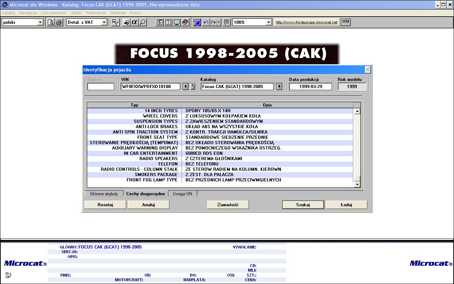The width and height of the screenshot is (454, 284).
Task: Open the Katalog dropdown arrow
Action: (x=279, y=87)
